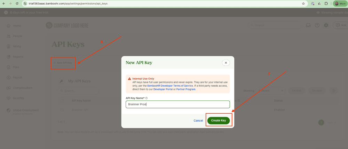
Task: Click the Ask button in header
Action: [x=340, y=25]
